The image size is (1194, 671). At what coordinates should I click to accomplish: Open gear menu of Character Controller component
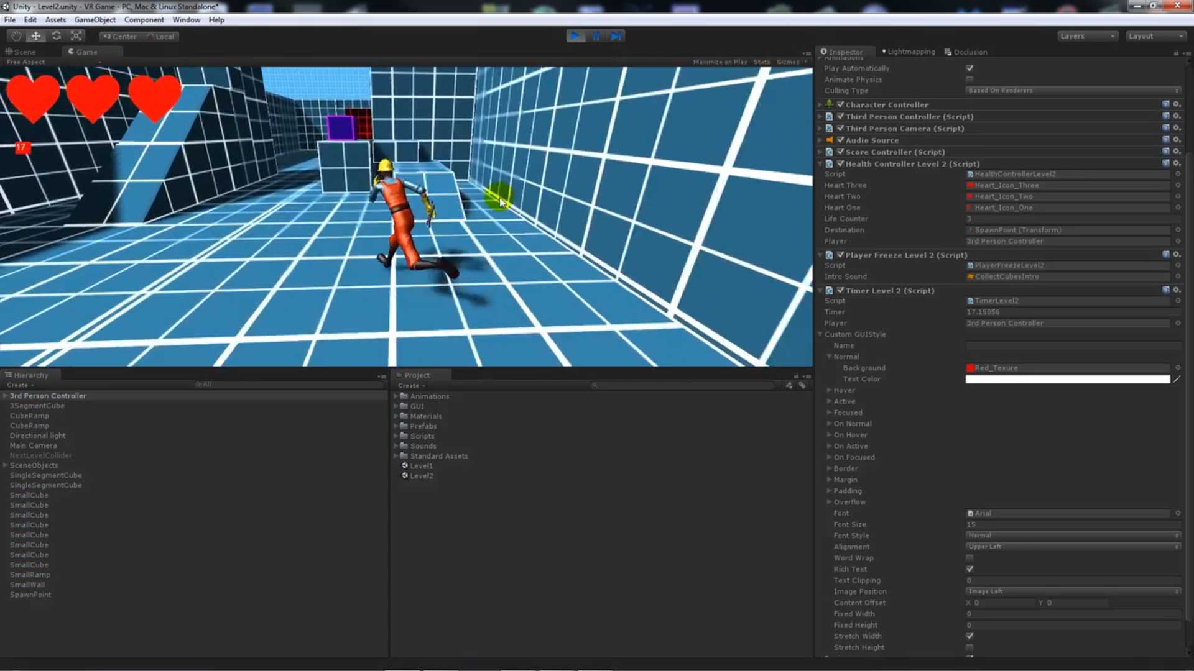click(x=1177, y=104)
